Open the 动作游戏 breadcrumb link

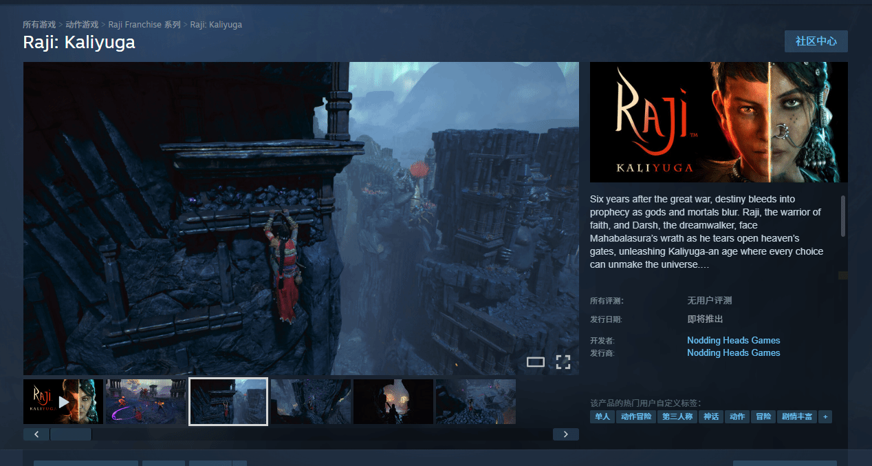tap(82, 25)
